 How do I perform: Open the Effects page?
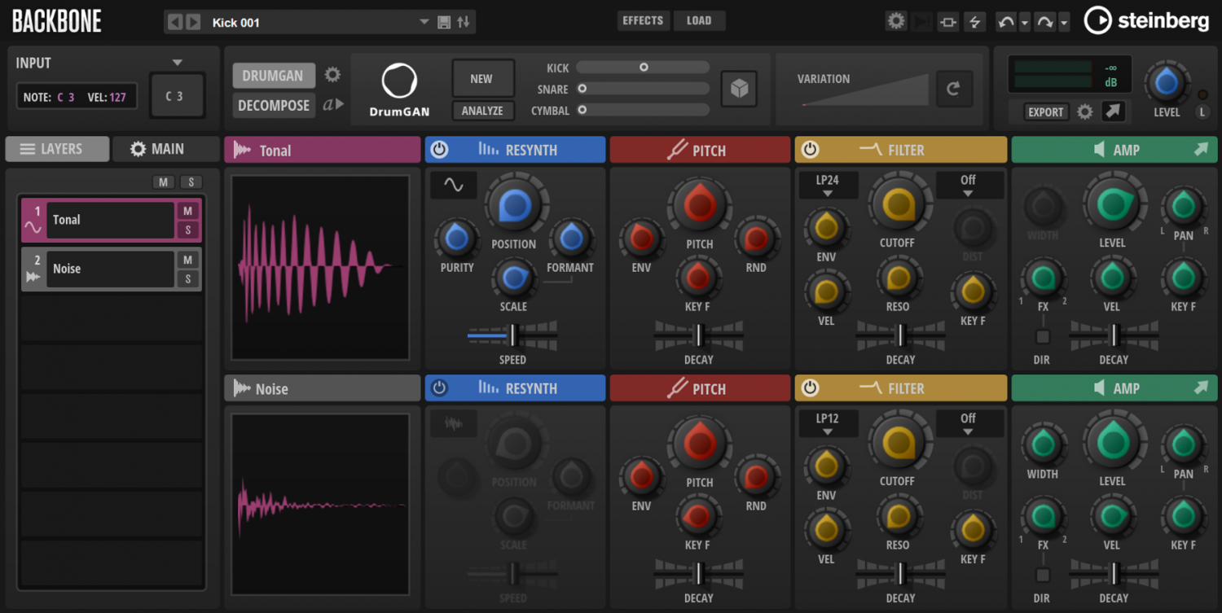coord(643,21)
